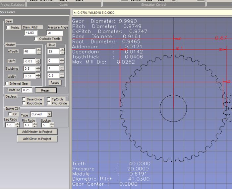Decrease Slave shift value 0 with down arrow

coord(62,62)
